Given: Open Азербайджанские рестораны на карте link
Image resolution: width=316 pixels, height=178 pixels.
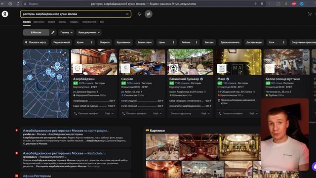Looking at the screenshot, I should 66,131.
